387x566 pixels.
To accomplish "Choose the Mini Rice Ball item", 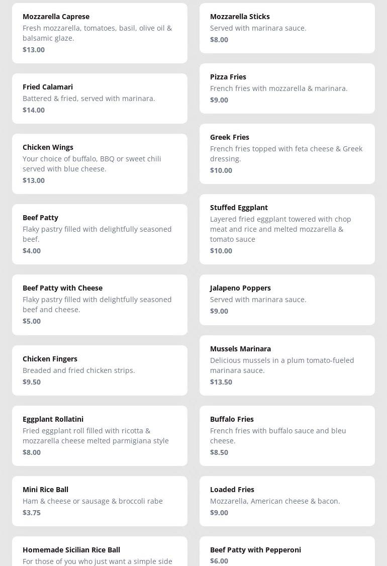I will pos(100,501).
